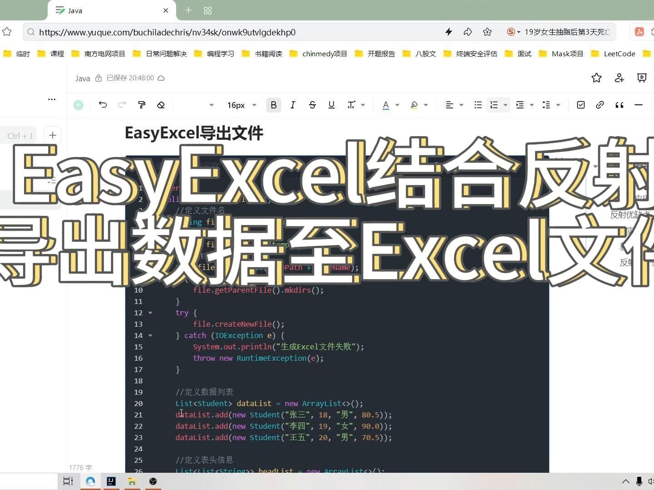Bookmark page via address bar star
Screen dimensions: 654x490
click(487, 32)
